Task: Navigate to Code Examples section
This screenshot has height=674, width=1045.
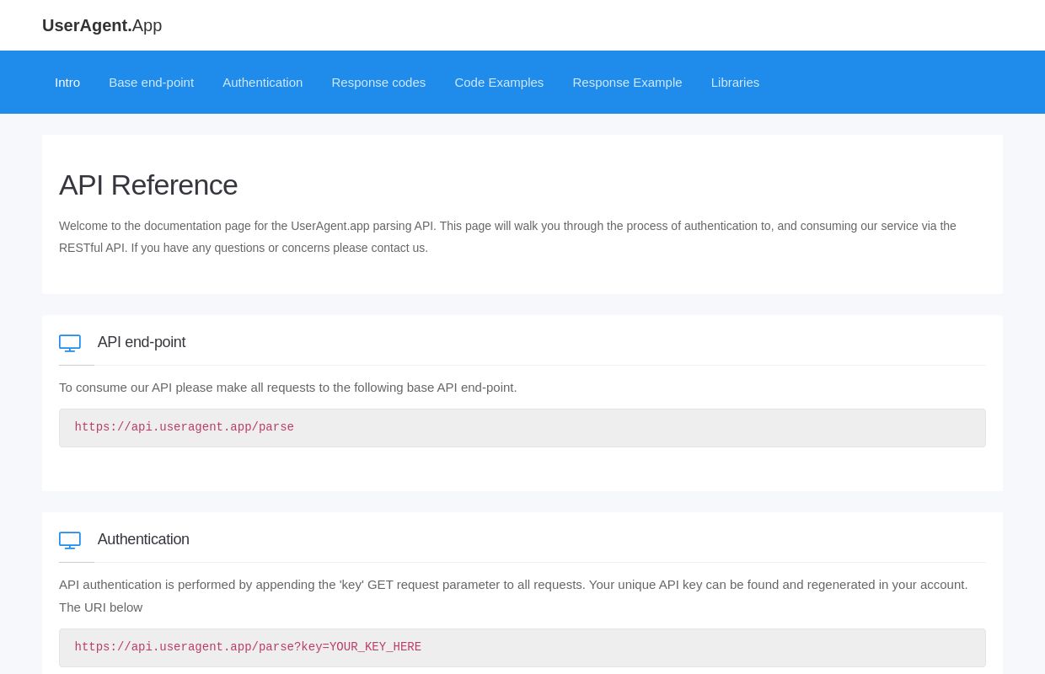Action: click(499, 82)
